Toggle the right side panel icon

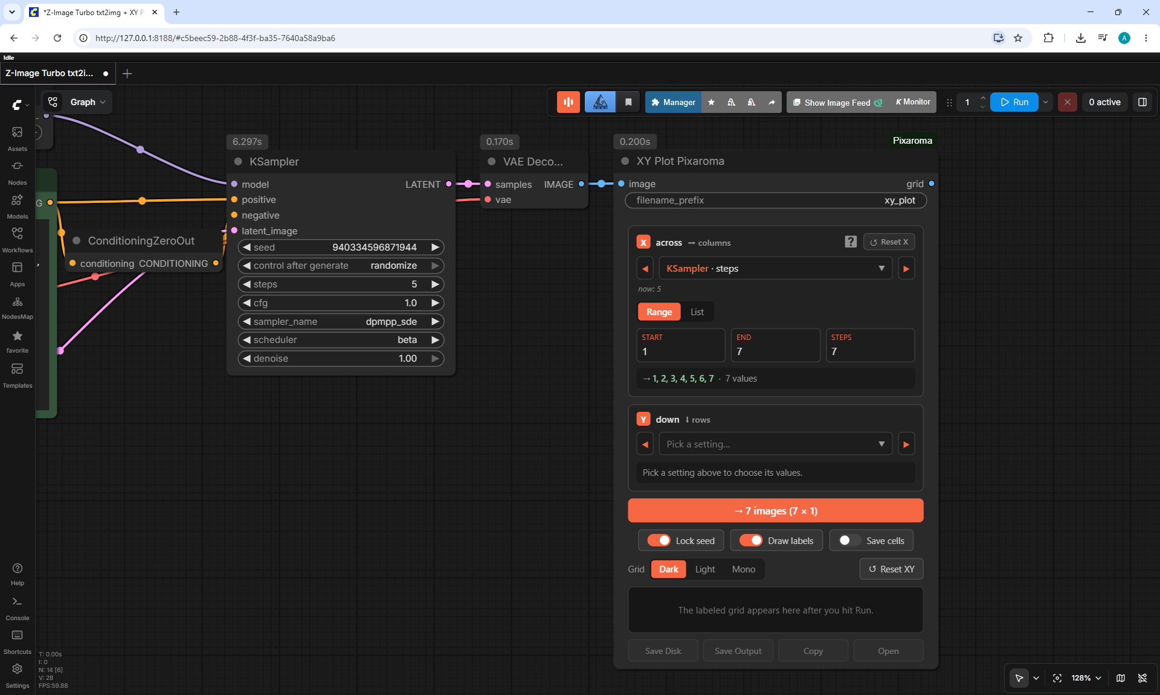(x=1142, y=102)
